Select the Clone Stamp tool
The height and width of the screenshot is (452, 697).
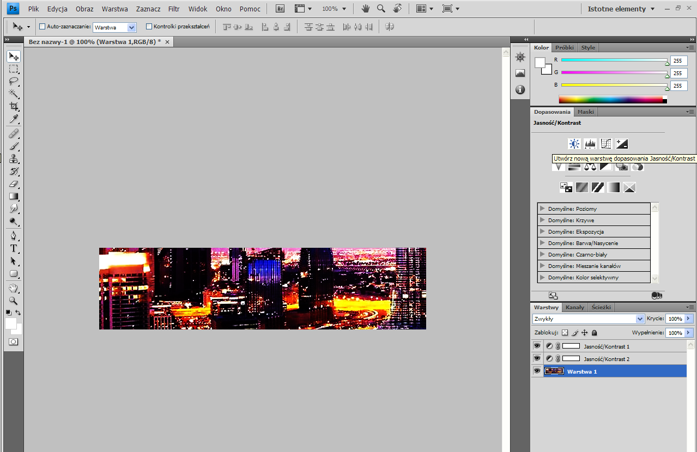point(14,159)
